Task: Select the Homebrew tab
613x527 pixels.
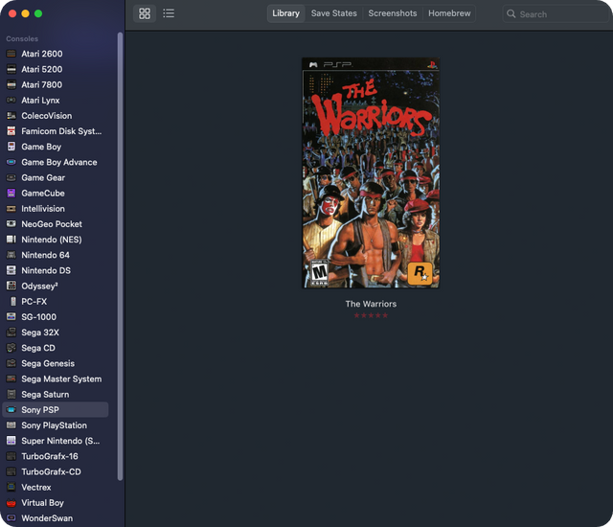Action: coord(449,13)
